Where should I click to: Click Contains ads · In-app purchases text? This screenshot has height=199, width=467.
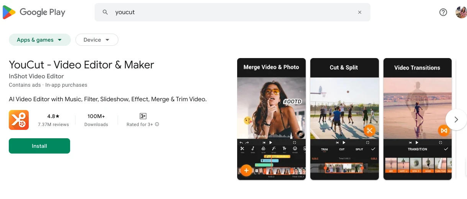pyautogui.click(x=48, y=85)
